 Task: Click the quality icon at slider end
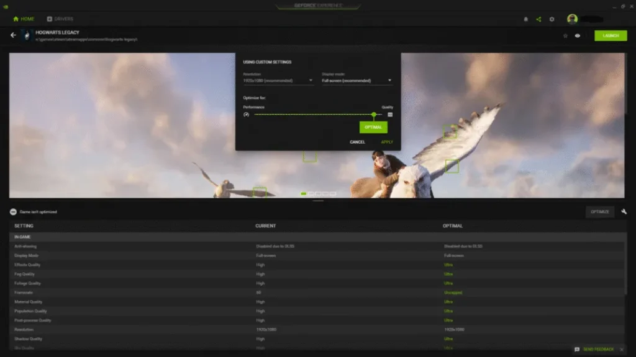pos(390,115)
